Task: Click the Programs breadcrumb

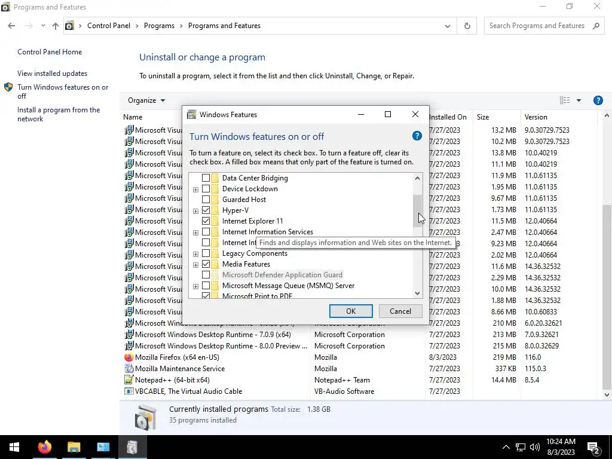Action: point(159,26)
